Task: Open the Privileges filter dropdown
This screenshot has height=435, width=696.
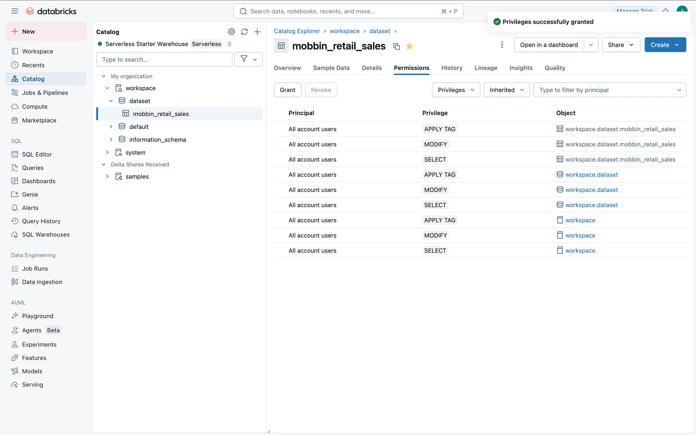Action: tap(456, 90)
